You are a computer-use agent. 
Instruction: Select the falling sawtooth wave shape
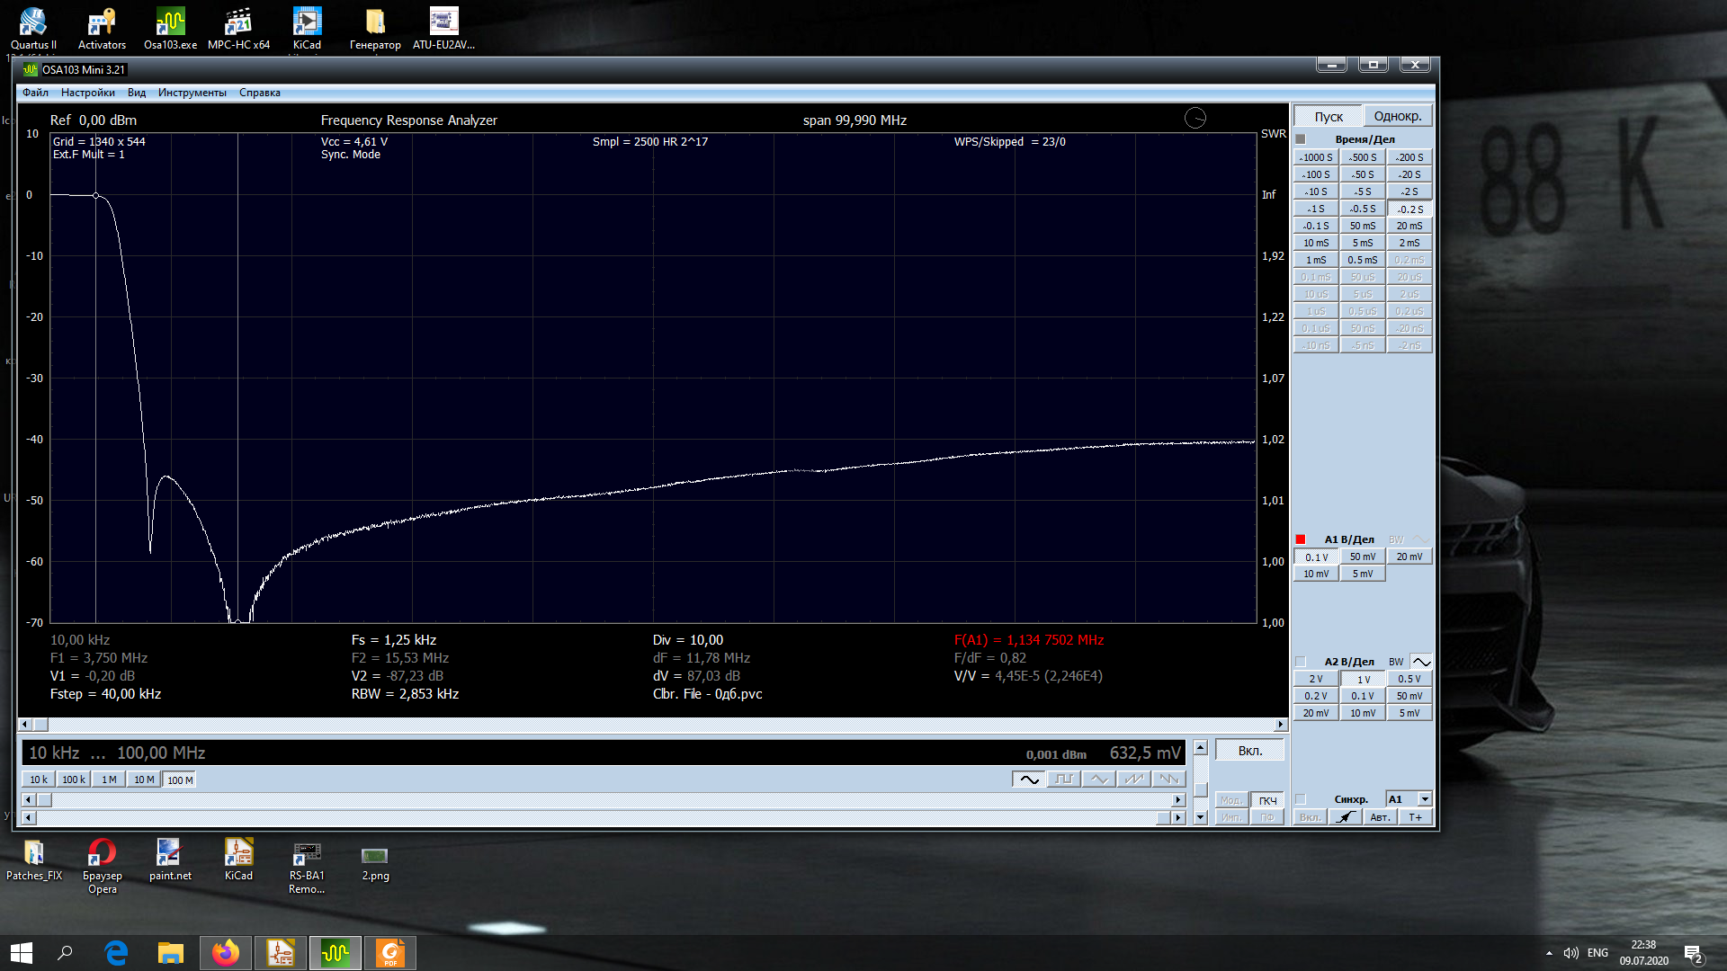point(1168,779)
